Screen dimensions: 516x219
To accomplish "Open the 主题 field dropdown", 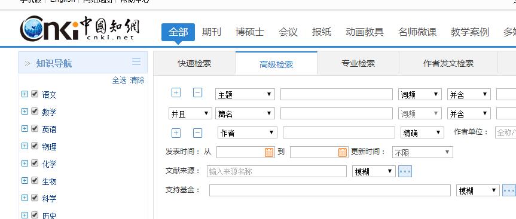I will [x=245, y=94].
